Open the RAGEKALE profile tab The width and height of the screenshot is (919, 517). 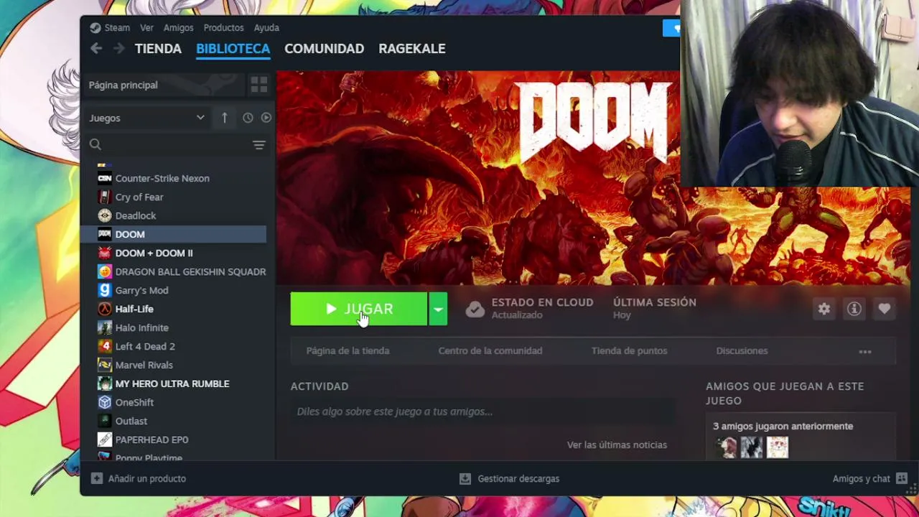[x=412, y=49]
